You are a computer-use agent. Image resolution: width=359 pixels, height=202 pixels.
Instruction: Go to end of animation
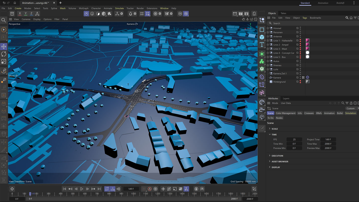99,189
